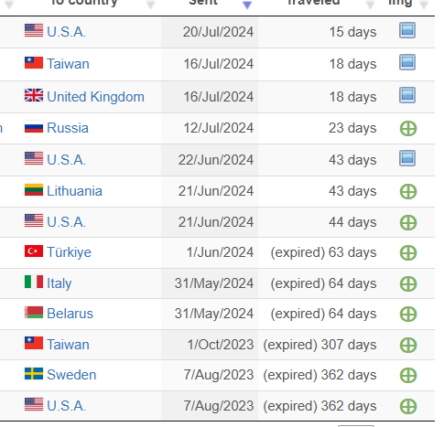Click the Sweden flag image
This screenshot has height=427, width=444.
34,374
